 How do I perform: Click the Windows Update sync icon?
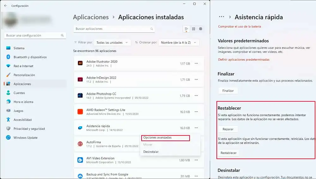(x=8, y=138)
